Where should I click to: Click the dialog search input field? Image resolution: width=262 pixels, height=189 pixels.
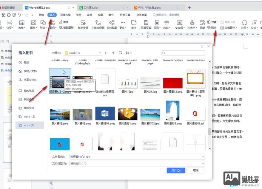coord(183,53)
